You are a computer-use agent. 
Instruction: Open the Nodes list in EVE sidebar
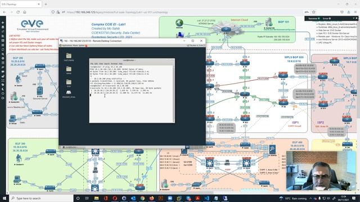(3, 27)
